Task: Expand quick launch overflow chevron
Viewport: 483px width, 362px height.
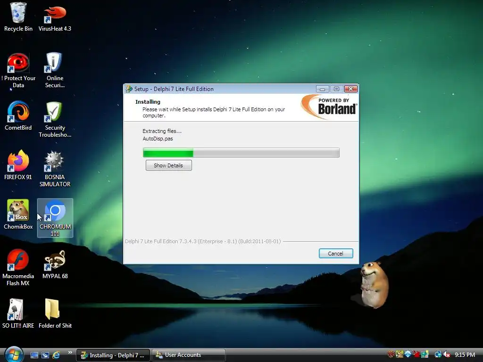Action: point(70,353)
